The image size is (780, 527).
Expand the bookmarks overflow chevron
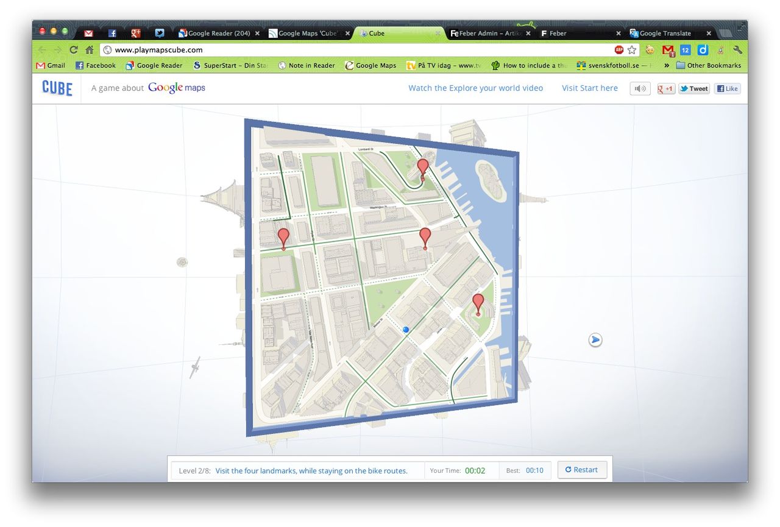tap(666, 66)
